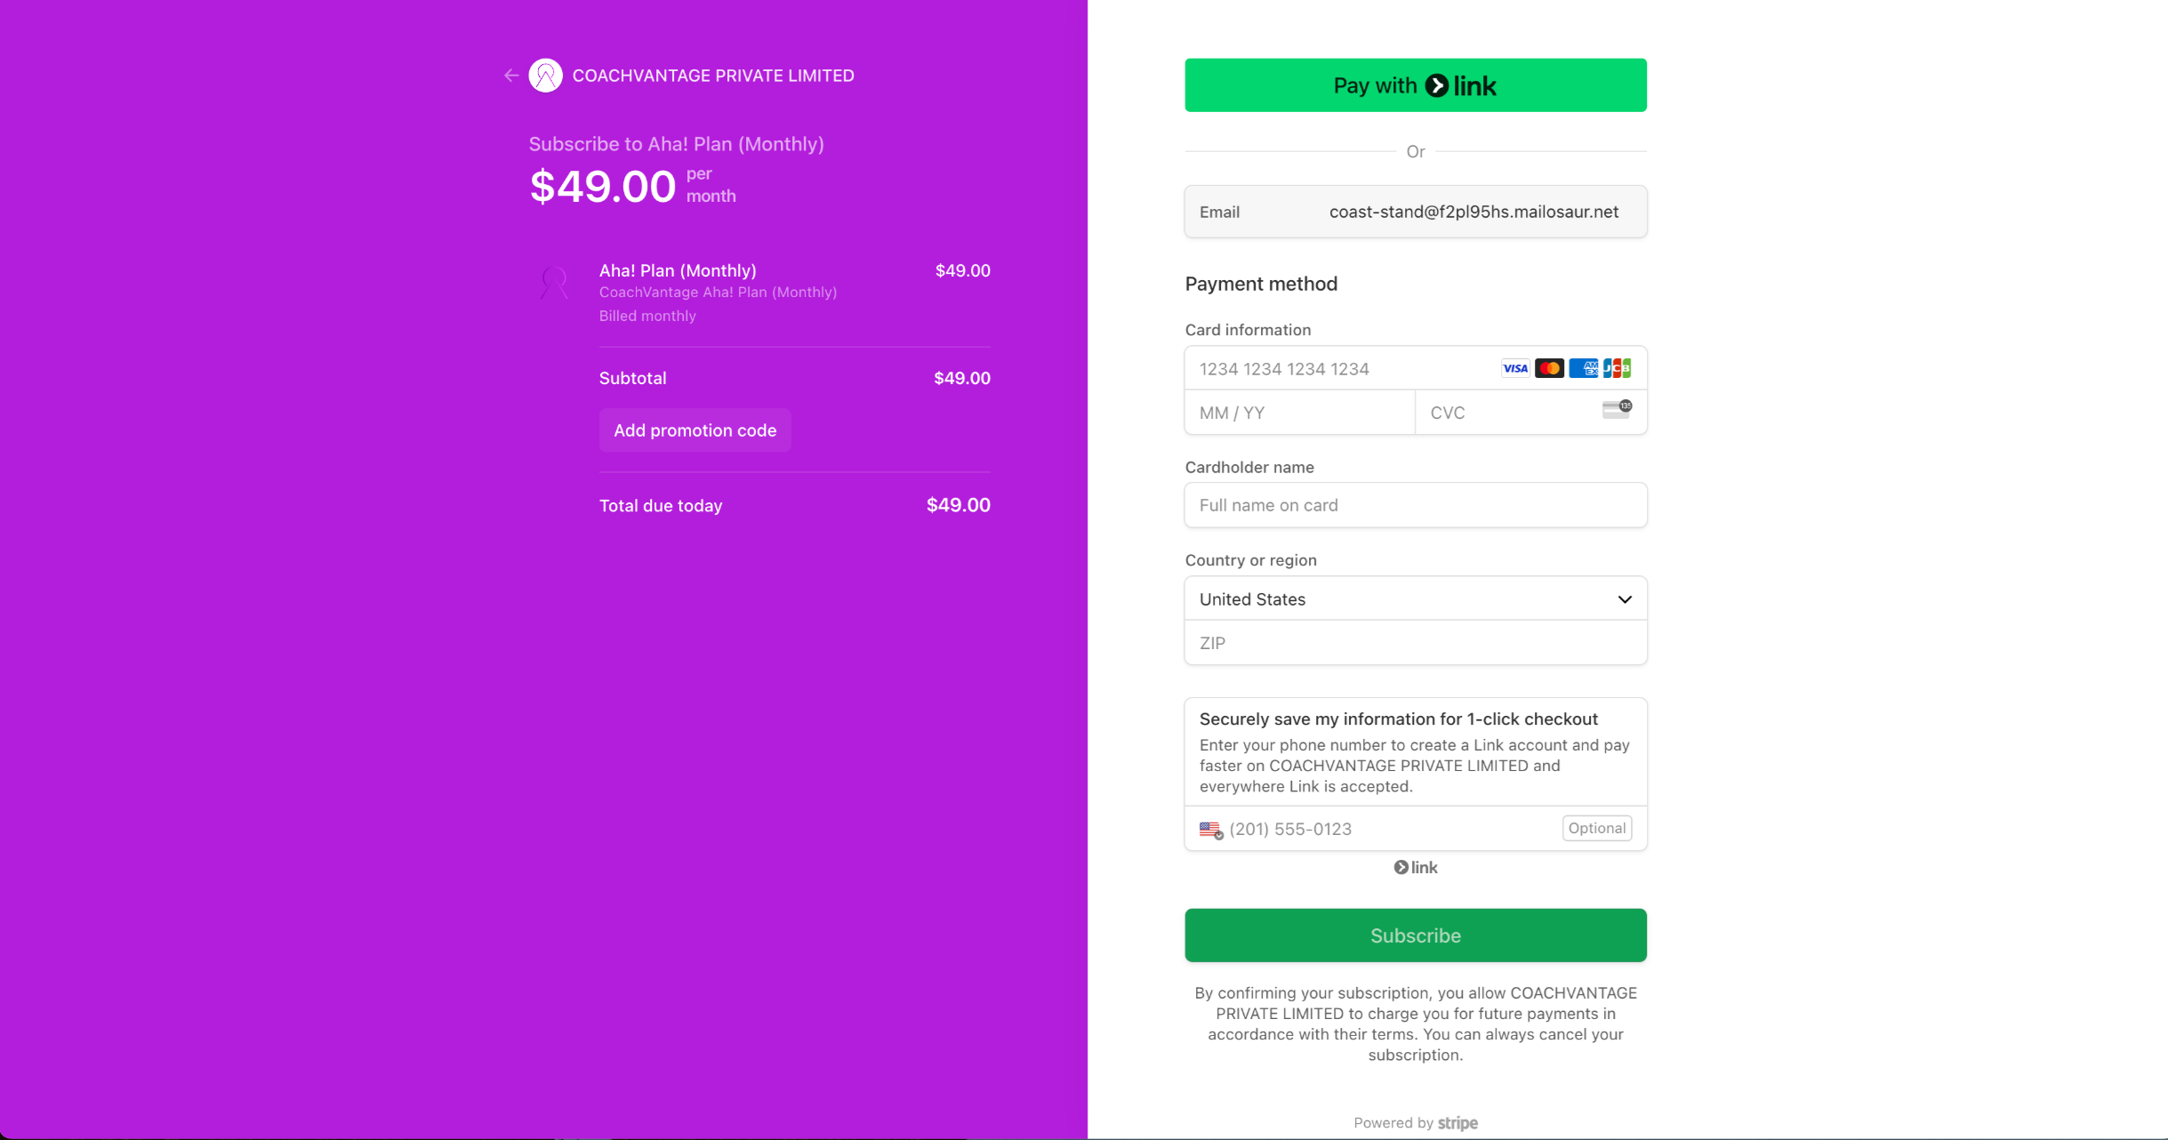
Task: Click Pay with Link button
Action: coord(1415,85)
